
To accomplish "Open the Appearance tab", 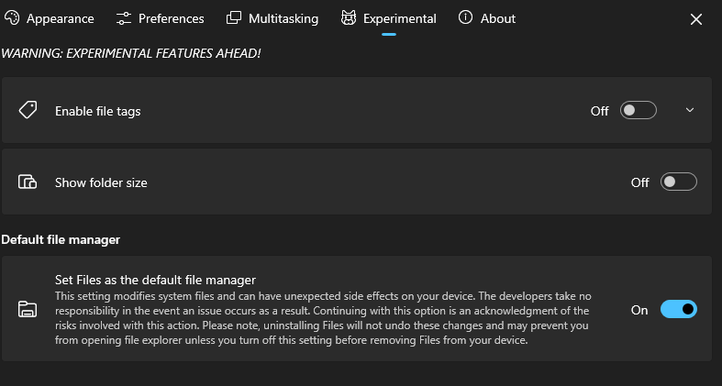I will (x=60, y=18).
